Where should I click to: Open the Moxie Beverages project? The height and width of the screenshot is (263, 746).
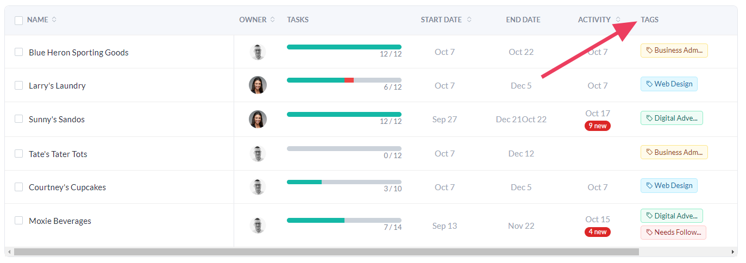pyautogui.click(x=60, y=221)
